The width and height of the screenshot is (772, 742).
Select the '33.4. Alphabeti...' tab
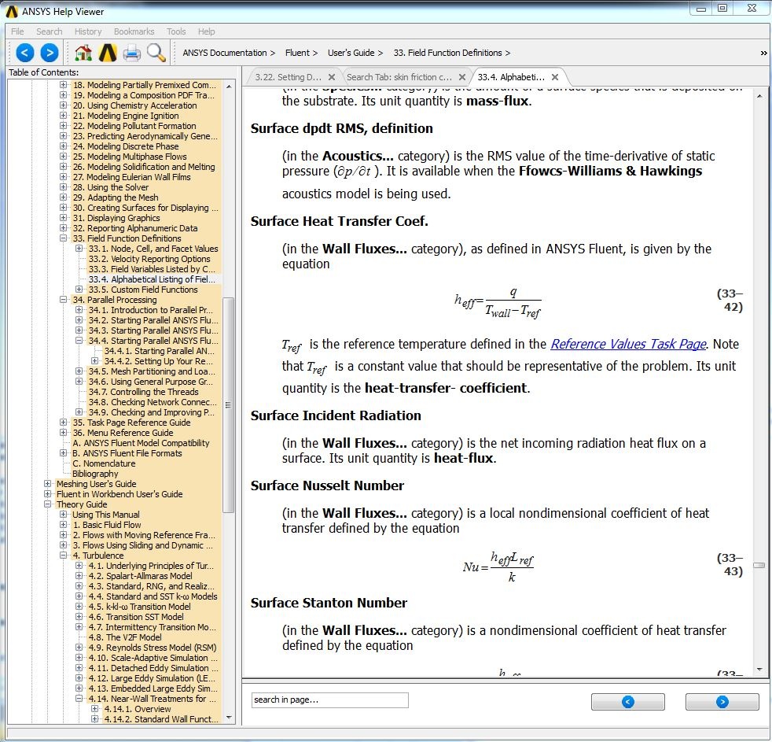[511, 77]
